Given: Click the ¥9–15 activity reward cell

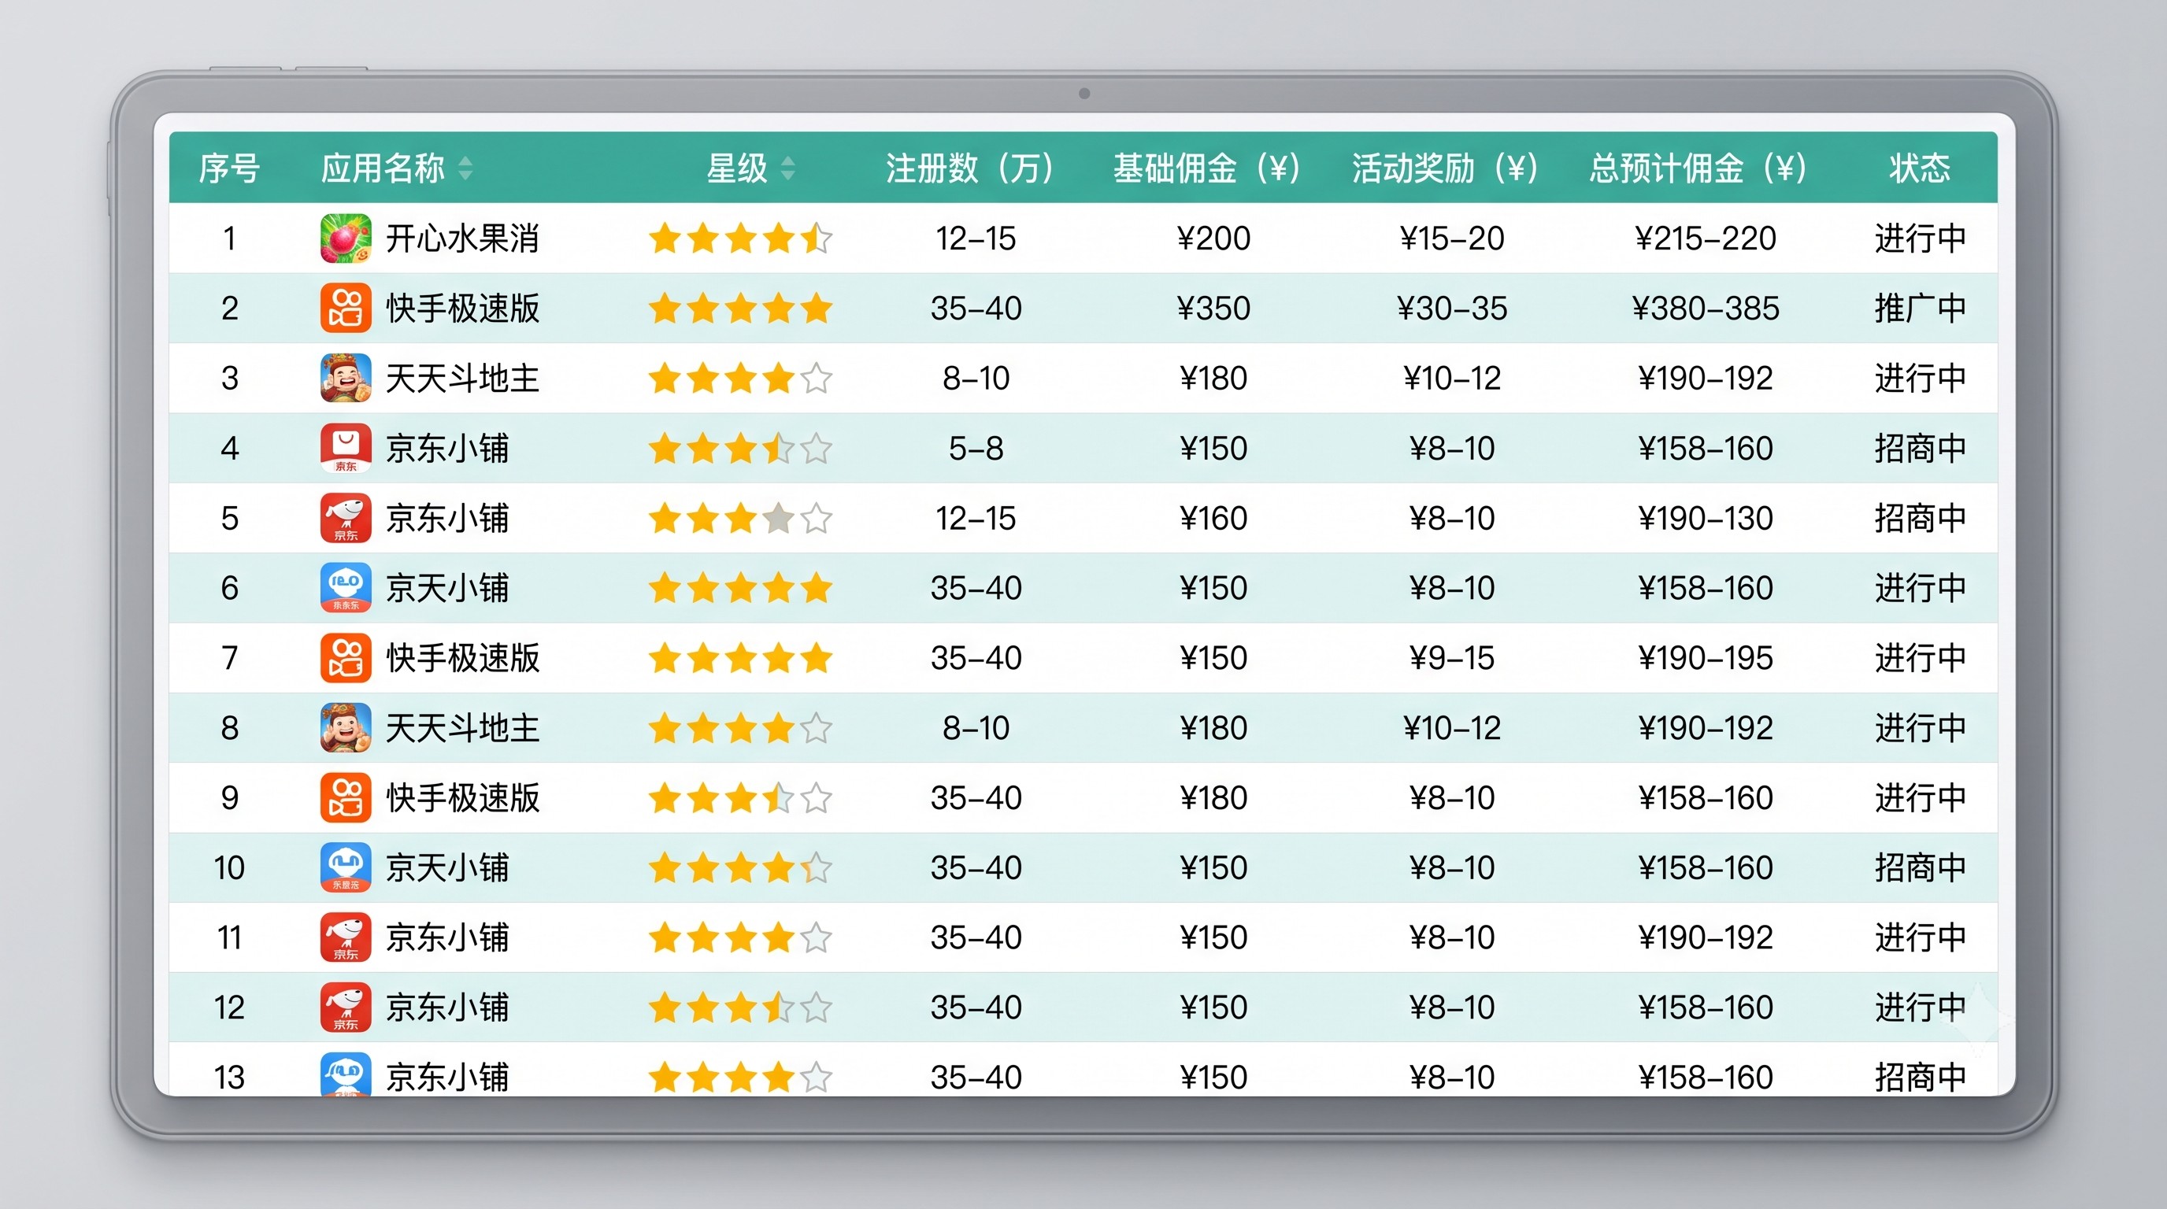Looking at the screenshot, I should tap(1452, 657).
